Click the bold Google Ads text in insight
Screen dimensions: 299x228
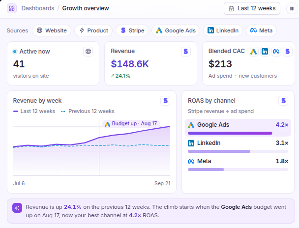pyautogui.click(x=237, y=207)
